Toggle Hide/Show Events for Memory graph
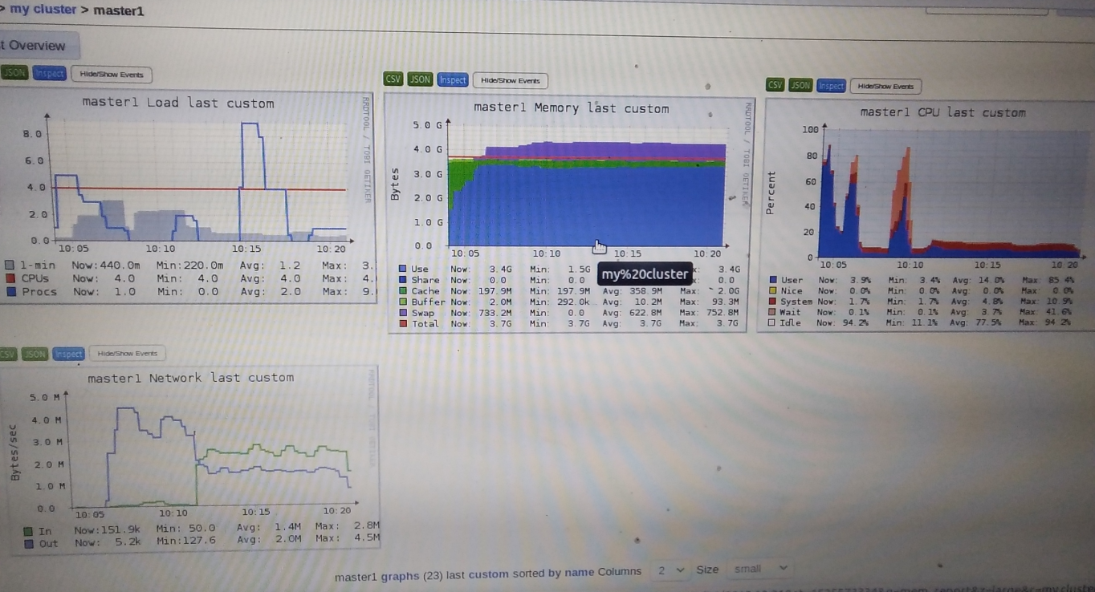The height and width of the screenshot is (592, 1095). click(511, 80)
